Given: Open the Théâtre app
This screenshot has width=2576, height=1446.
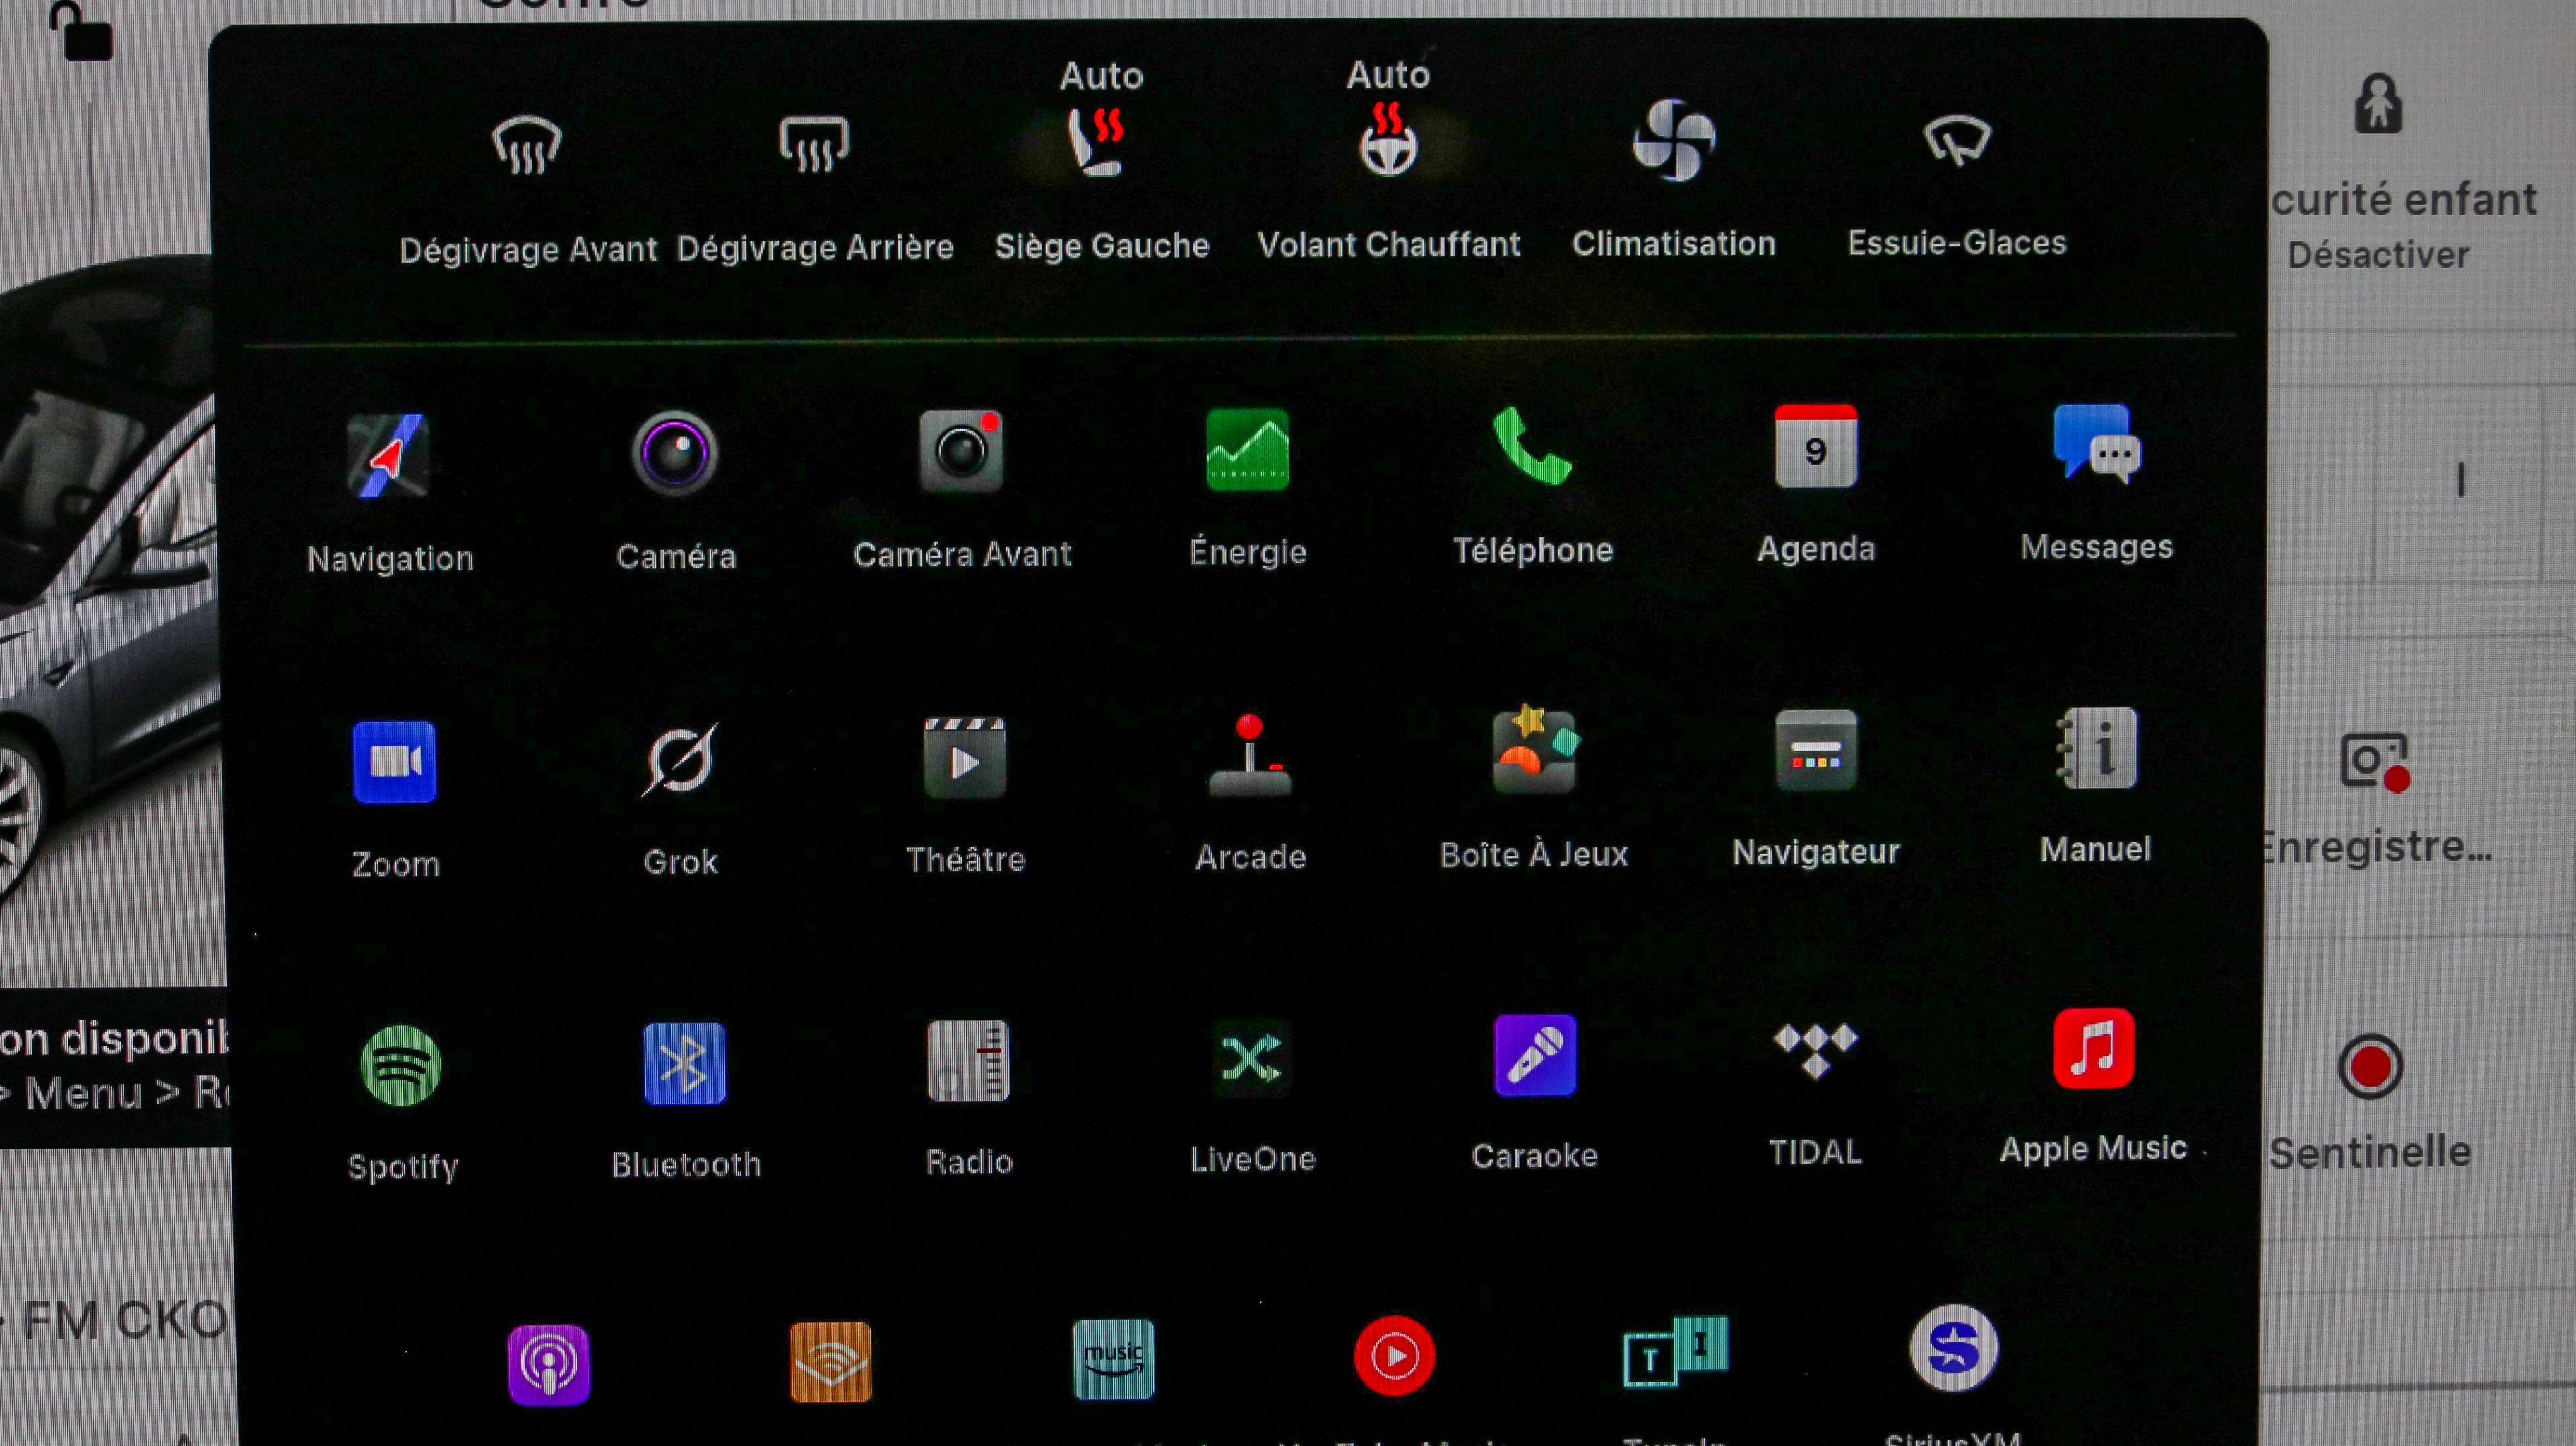Looking at the screenshot, I should 964,758.
